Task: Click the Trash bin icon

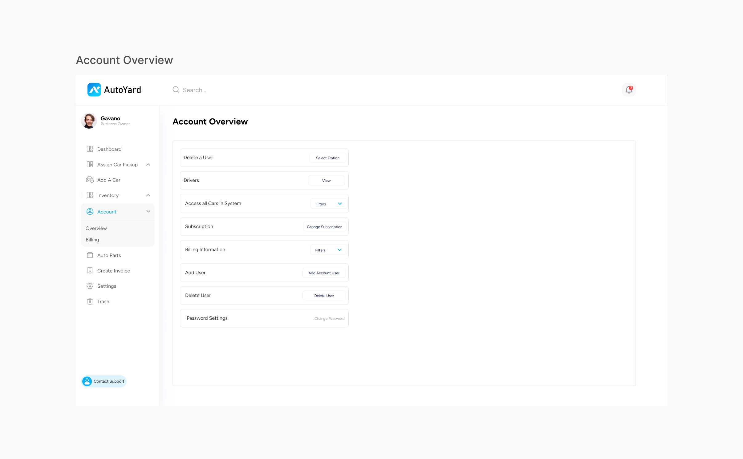Action: [90, 301]
